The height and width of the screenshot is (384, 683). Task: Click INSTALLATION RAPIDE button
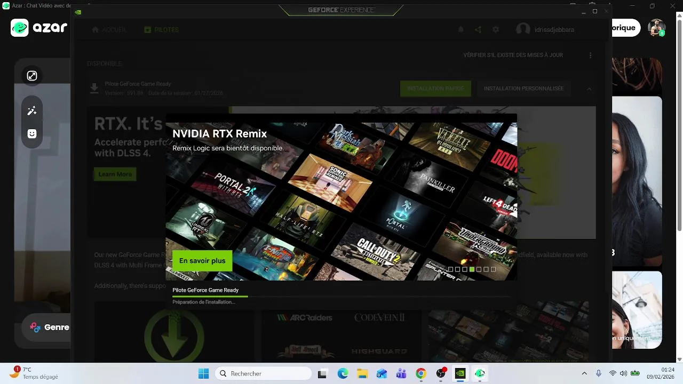tap(435, 89)
